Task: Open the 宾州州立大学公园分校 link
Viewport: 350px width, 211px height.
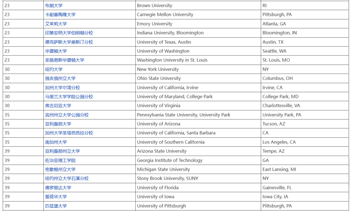Action: 67,115
